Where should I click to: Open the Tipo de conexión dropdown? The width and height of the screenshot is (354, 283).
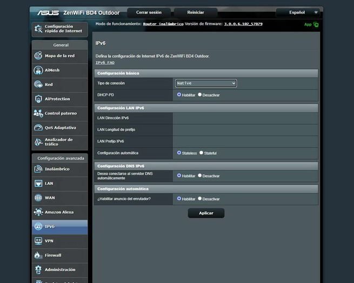coord(206,83)
